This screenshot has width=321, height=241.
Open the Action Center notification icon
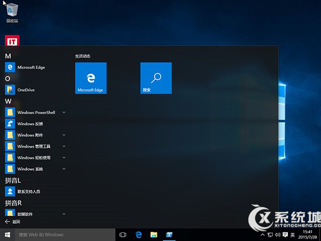coord(285,235)
